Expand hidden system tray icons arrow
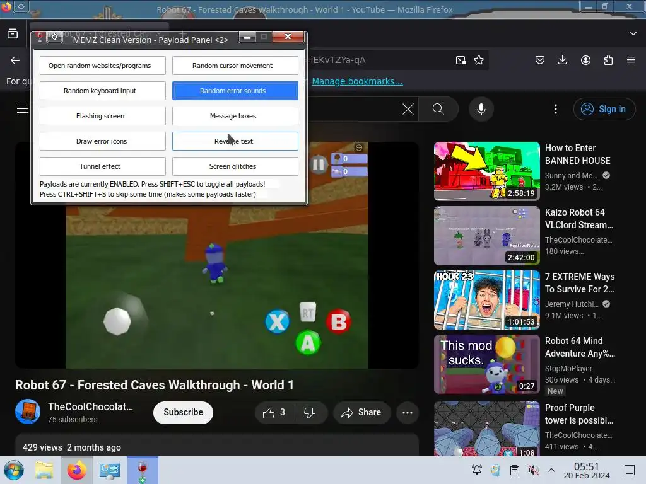The height and width of the screenshot is (484, 646). point(551,470)
